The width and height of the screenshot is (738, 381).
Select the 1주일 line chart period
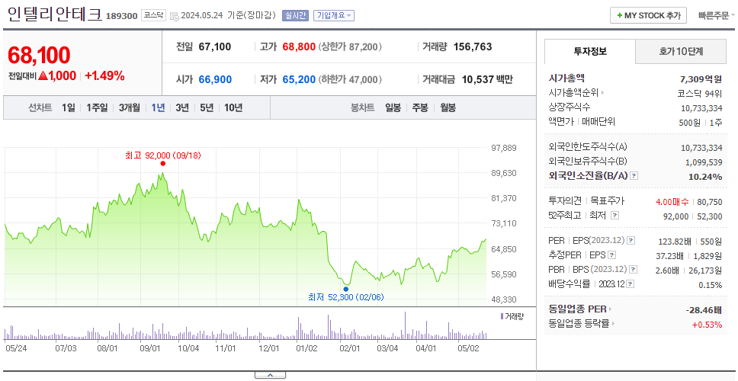(97, 107)
